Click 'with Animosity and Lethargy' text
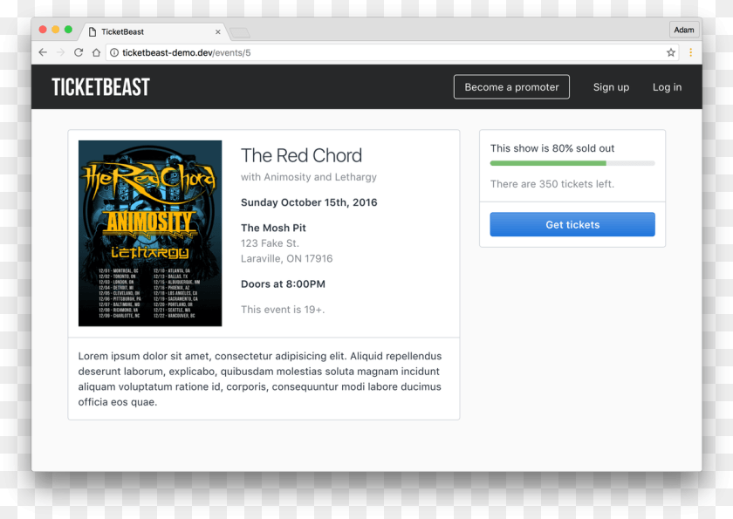Screen dimensions: 733x519 point(309,177)
